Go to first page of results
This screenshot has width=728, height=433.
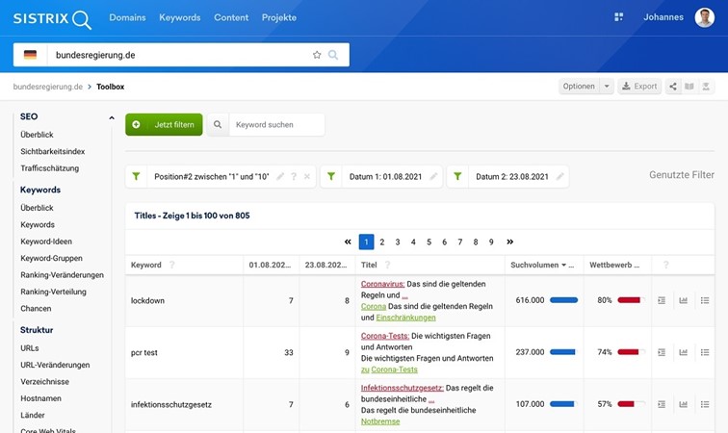pyautogui.click(x=348, y=242)
